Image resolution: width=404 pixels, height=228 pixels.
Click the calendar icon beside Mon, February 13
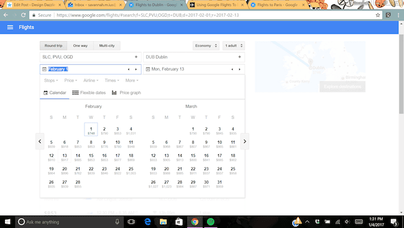[x=148, y=69]
